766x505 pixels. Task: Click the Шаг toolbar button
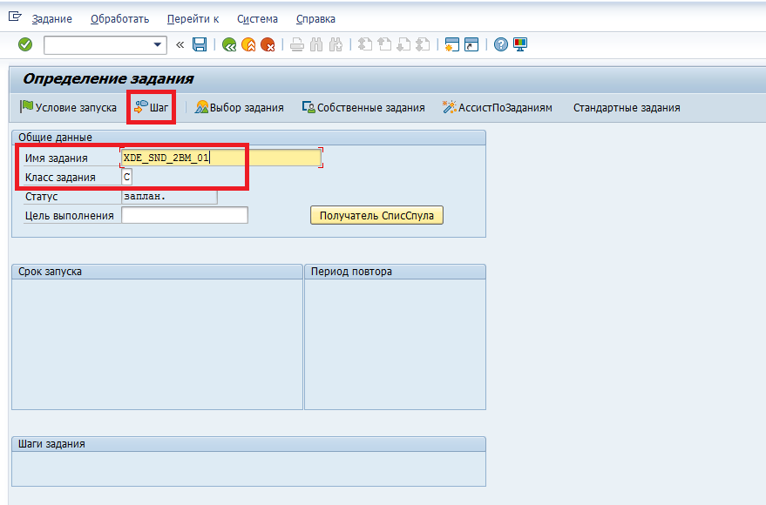pos(151,108)
